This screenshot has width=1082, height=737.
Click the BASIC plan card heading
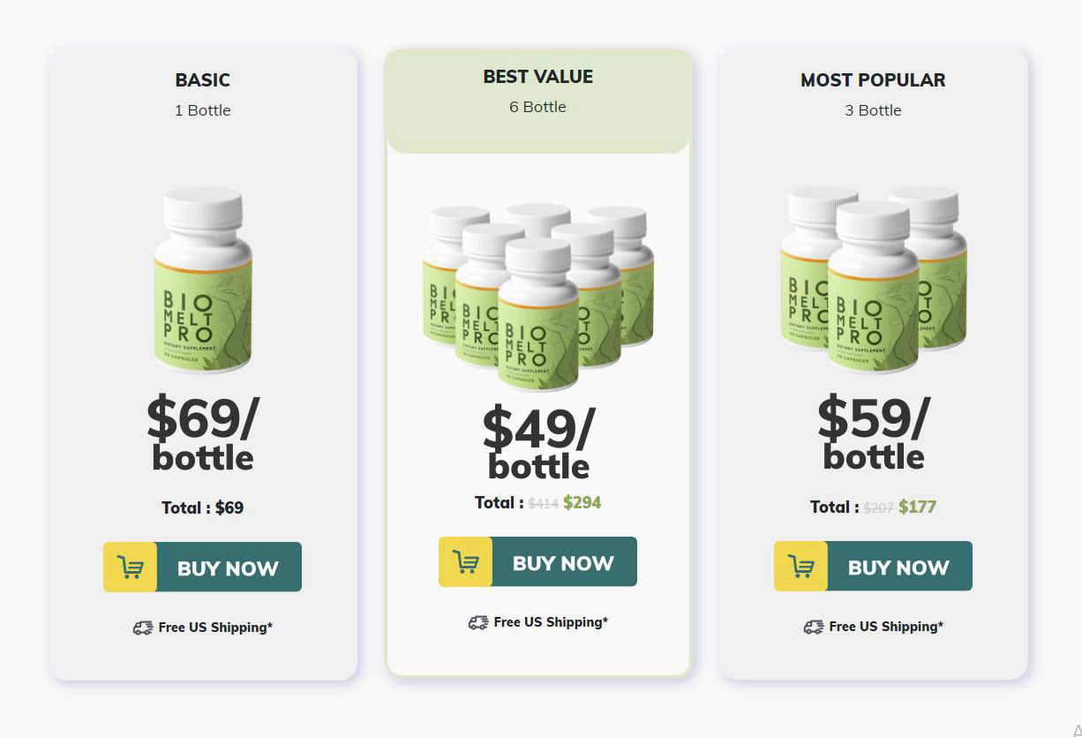point(202,79)
